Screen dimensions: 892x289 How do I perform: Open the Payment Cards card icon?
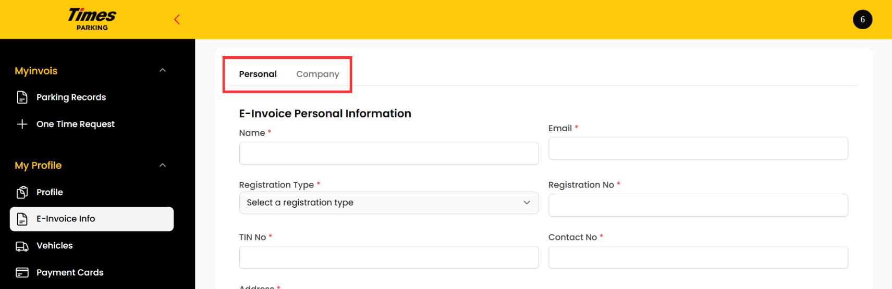tap(22, 272)
